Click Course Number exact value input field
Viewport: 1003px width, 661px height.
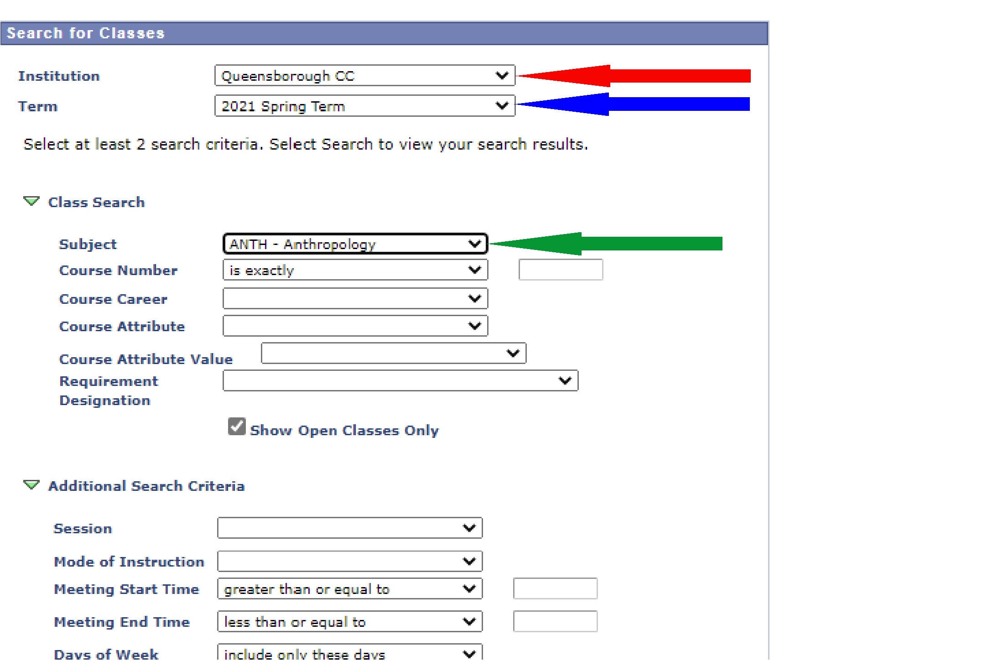[559, 269]
